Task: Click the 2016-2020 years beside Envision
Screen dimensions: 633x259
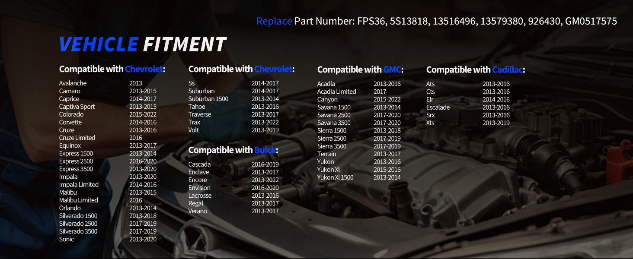Action: click(265, 187)
